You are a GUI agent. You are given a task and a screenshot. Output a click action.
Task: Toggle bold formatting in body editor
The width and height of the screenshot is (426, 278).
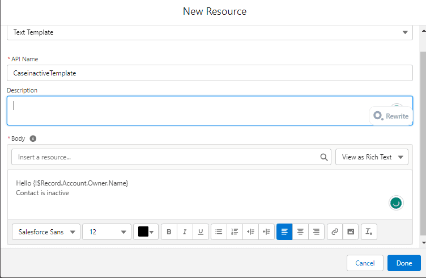pyautogui.click(x=169, y=231)
